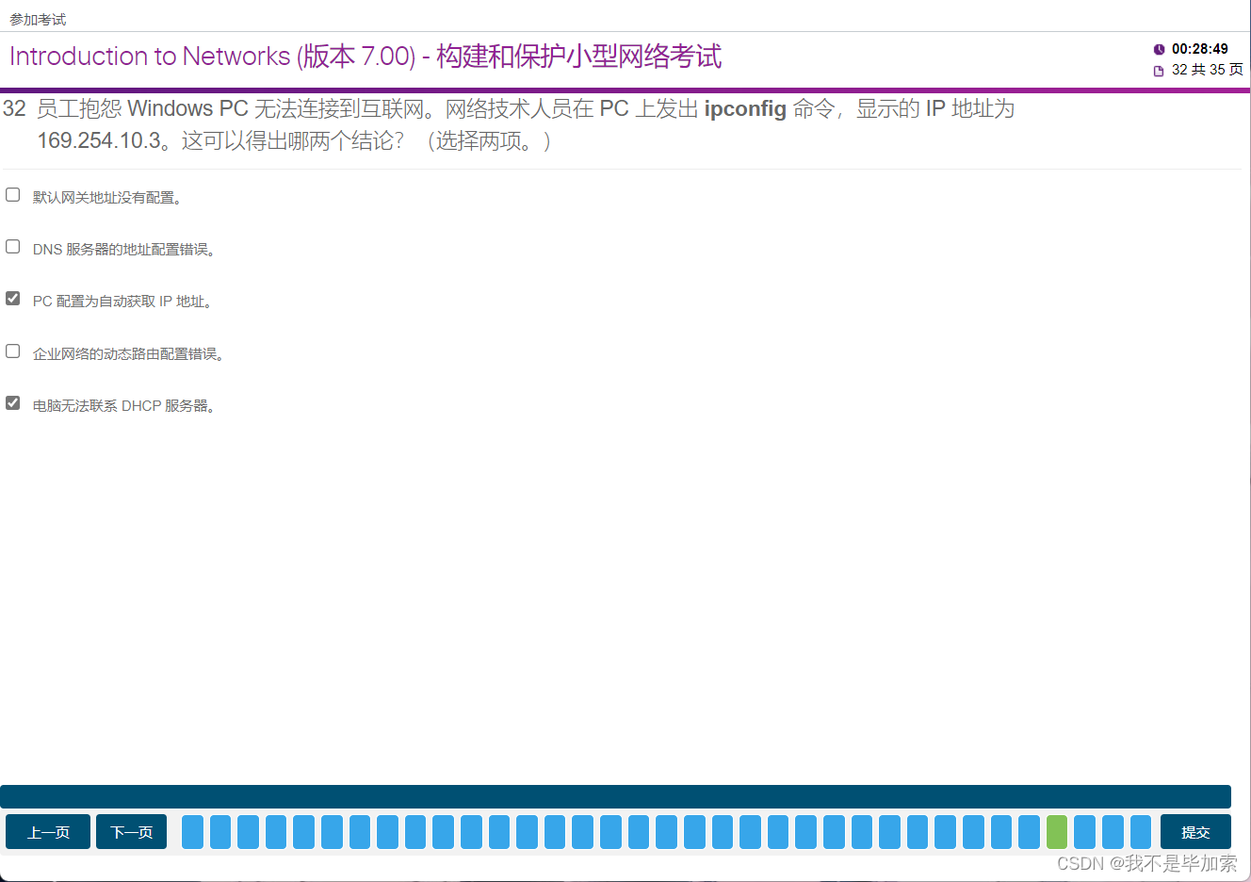This screenshot has height=882, width=1251.
Task: Go to next page with 下一页
Action: click(x=131, y=832)
